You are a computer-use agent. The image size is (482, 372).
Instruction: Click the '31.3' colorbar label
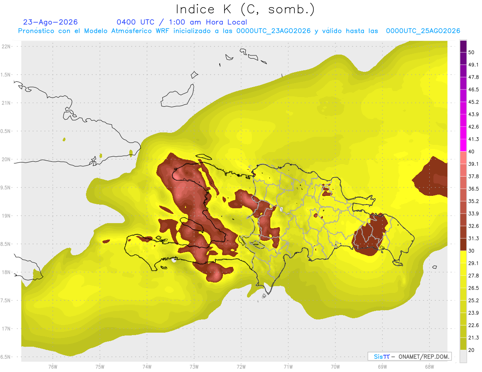[x=474, y=238]
